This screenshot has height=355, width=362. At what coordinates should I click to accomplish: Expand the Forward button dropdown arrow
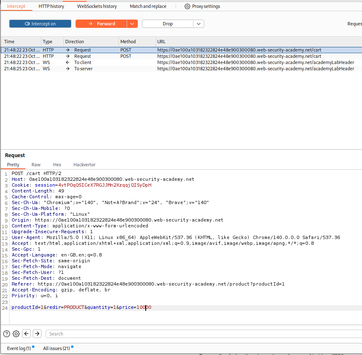(x=132, y=24)
